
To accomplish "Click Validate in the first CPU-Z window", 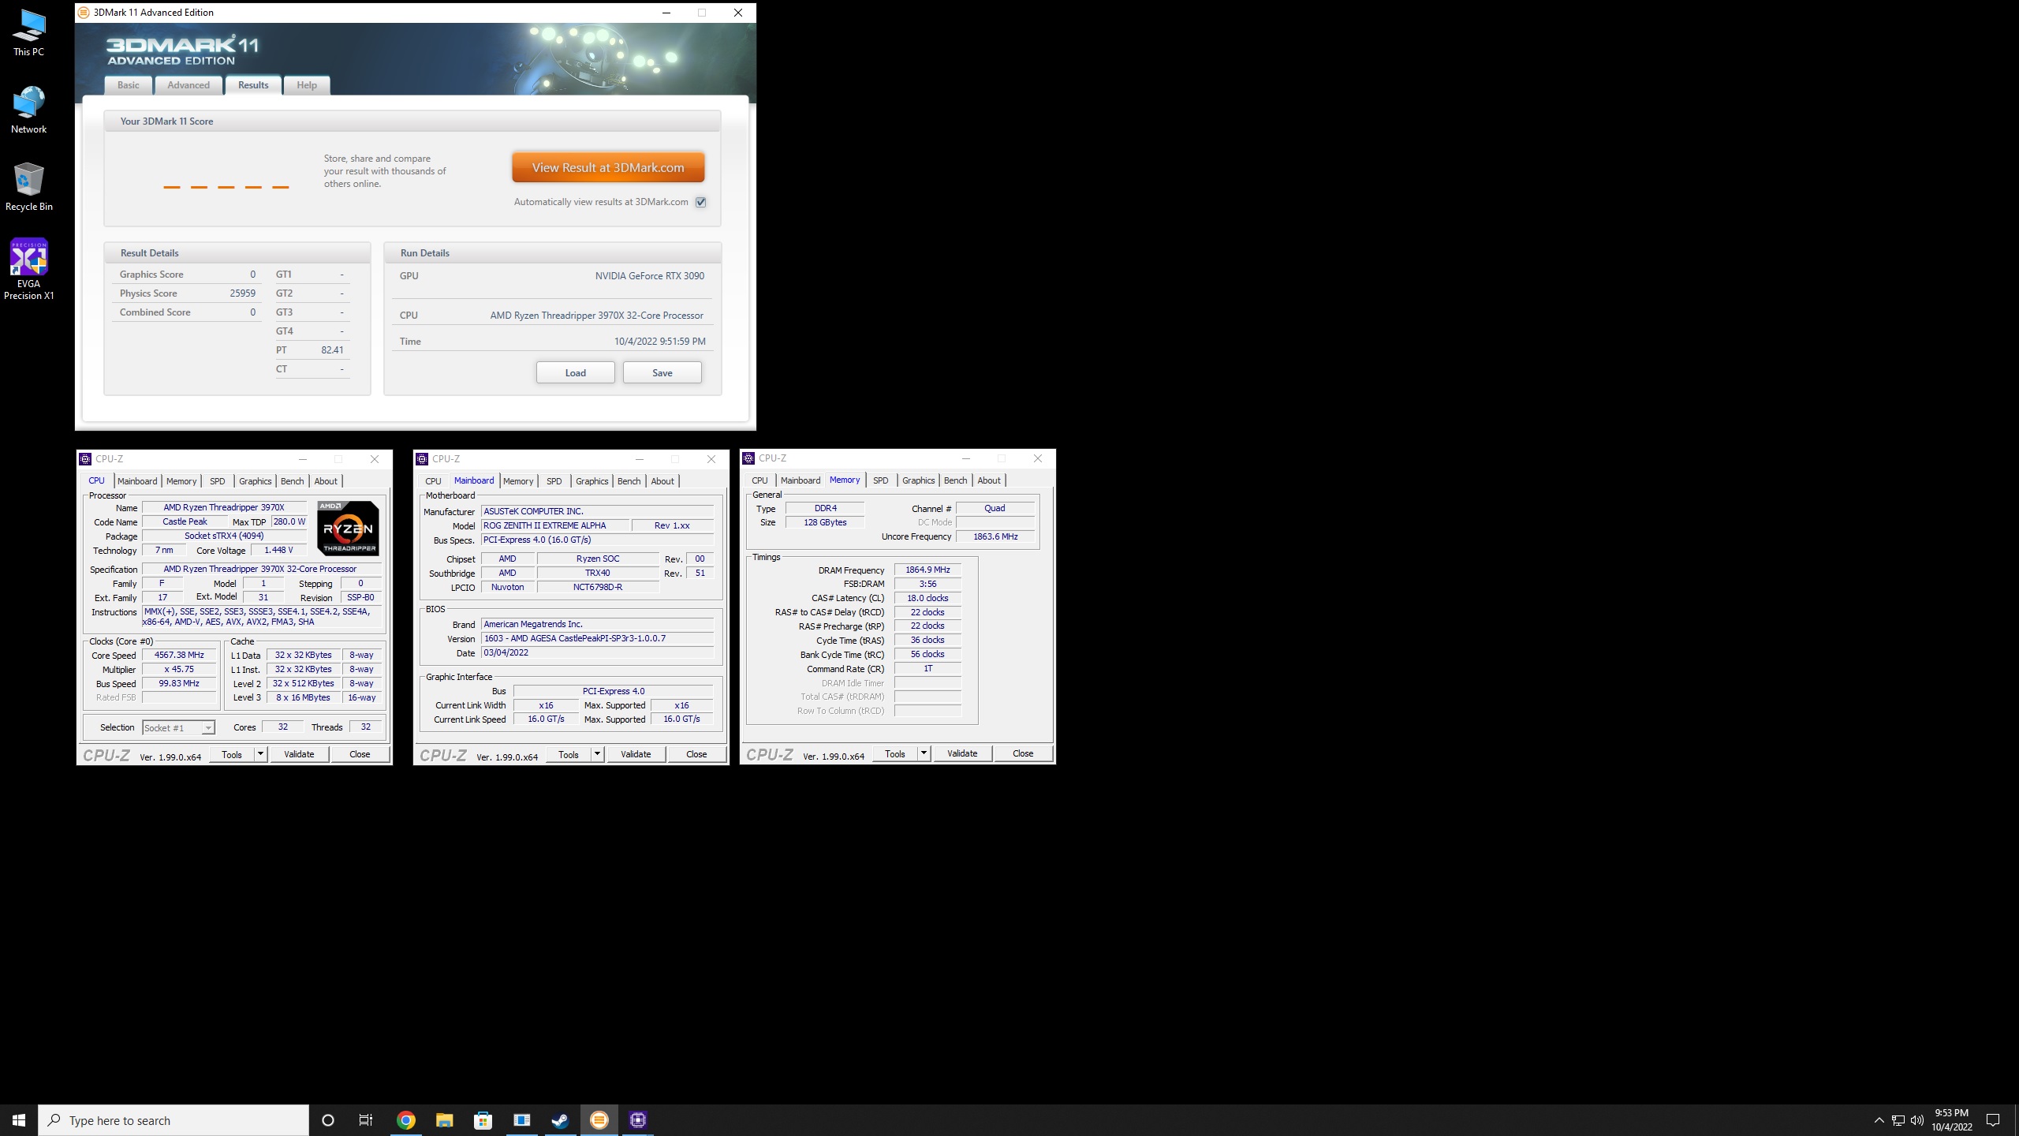I will tap(299, 754).
